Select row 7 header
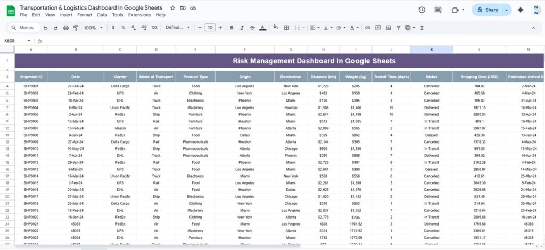Image resolution: width=545 pixels, height=250 pixels. (x=7, y=107)
